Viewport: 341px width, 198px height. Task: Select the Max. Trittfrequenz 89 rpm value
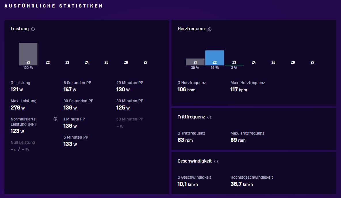(x=238, y=140)
